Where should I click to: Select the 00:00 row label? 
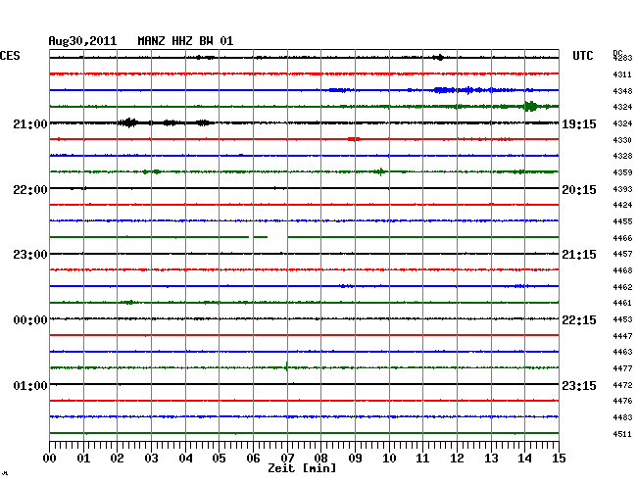29,320
